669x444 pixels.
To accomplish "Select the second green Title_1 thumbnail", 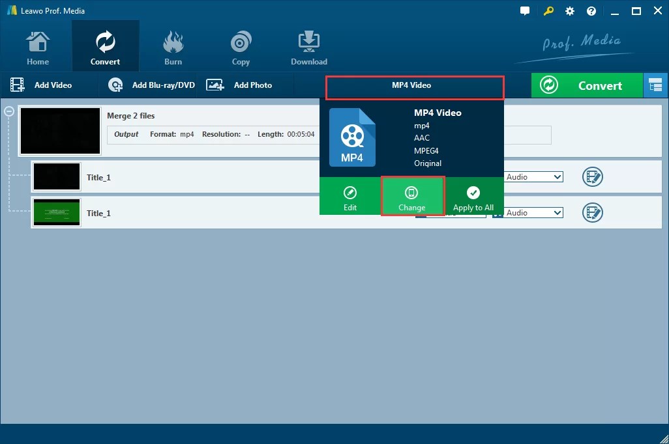I will [x=57, y=212].
